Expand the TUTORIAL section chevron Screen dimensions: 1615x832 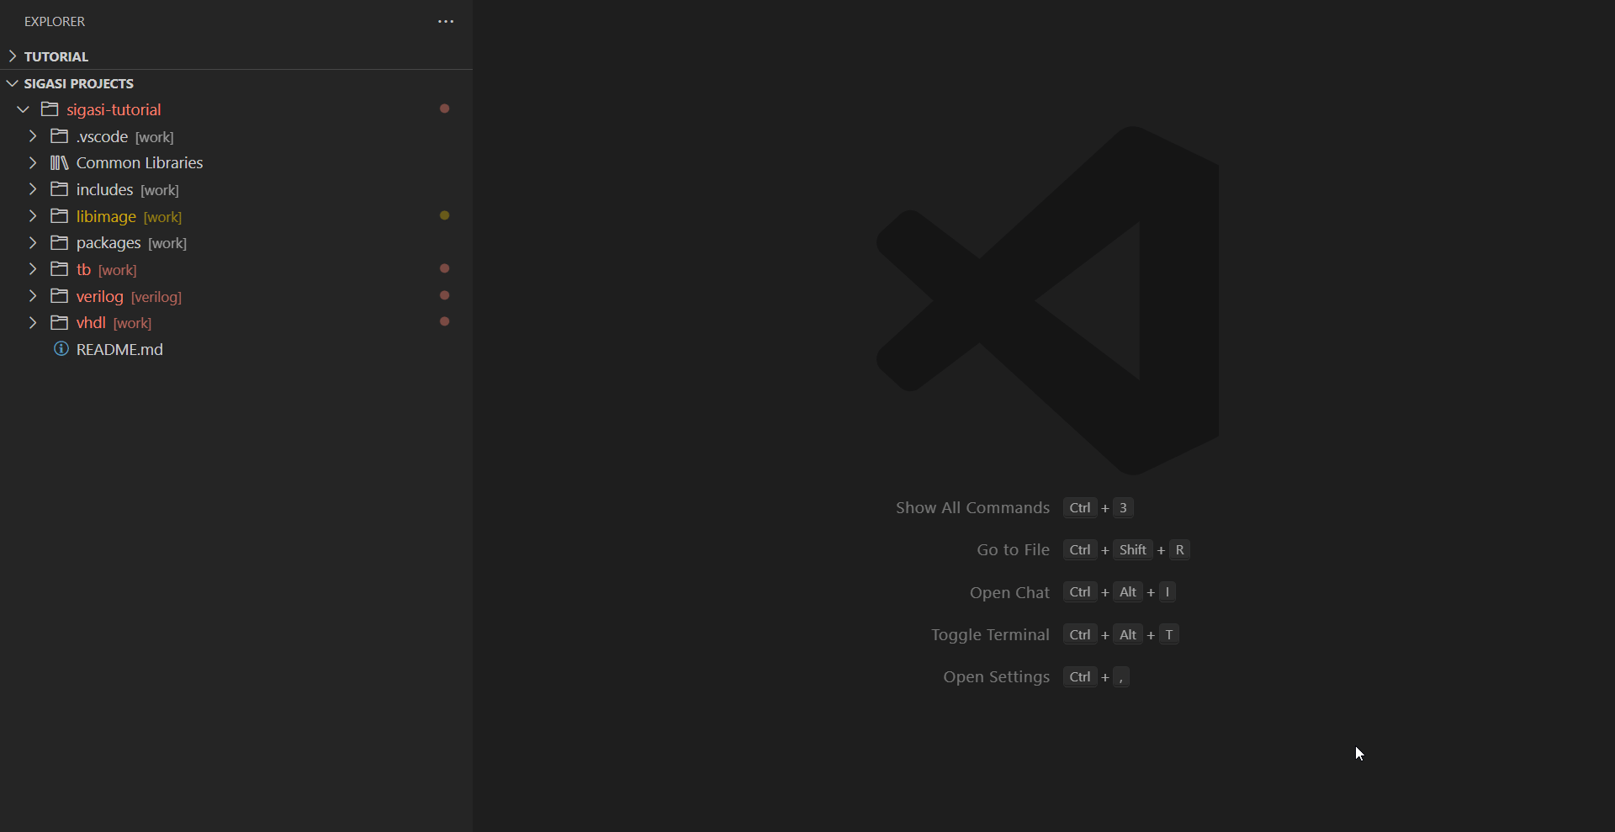tap(13, 56)
